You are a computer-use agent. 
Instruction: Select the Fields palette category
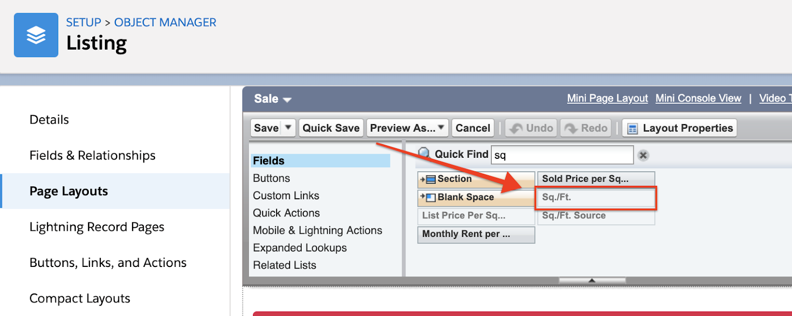pyautogui.click(x=269, y=160)
